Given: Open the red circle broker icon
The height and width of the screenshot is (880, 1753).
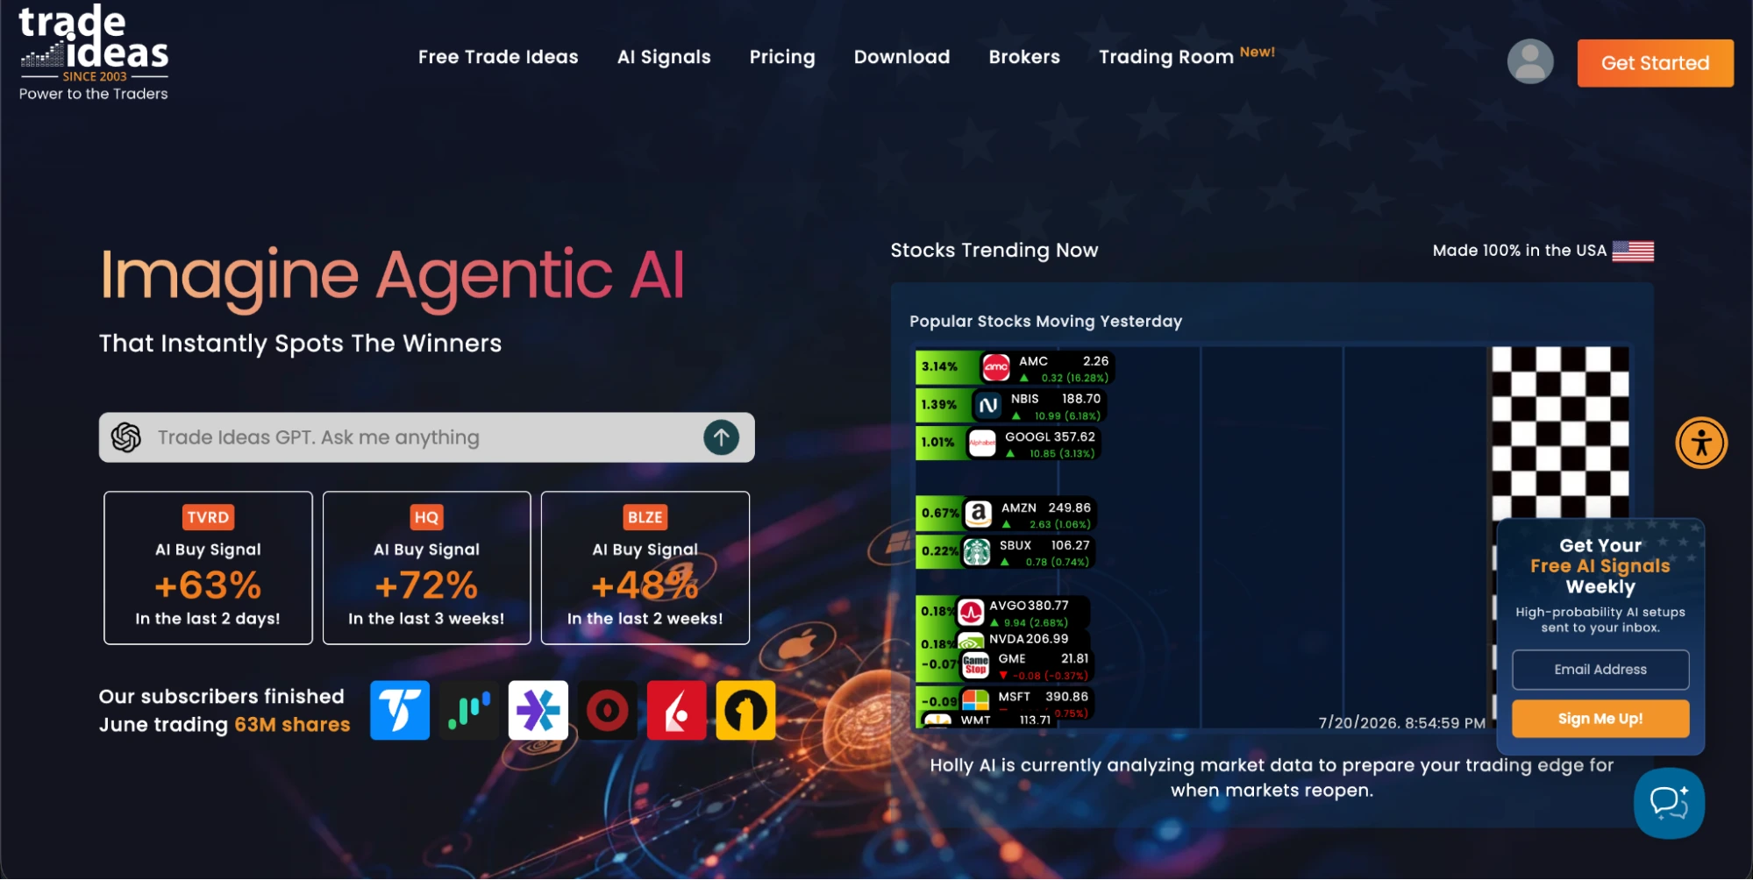Looking at the screenshot, I should (x=608, y=710).
